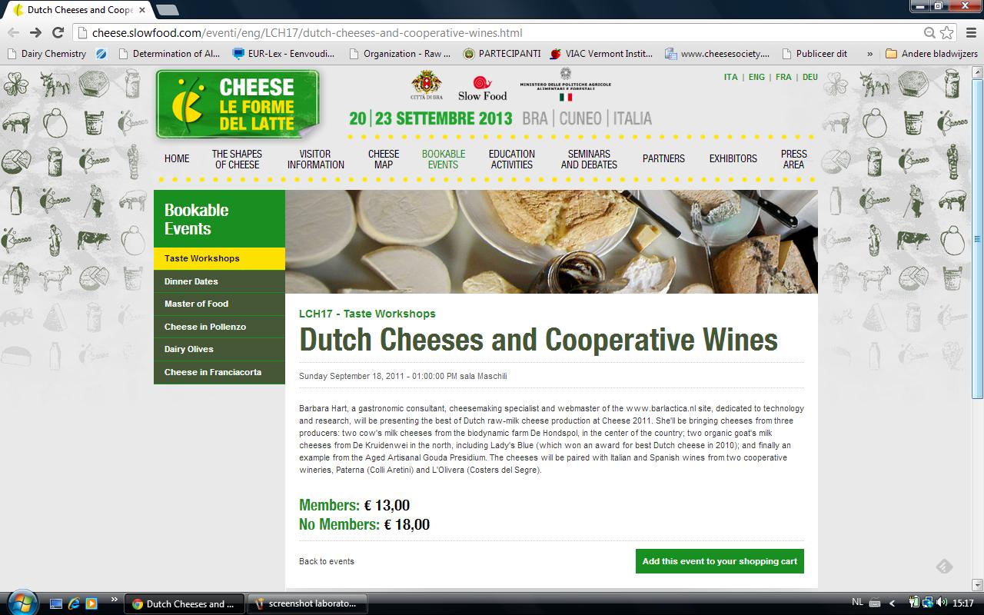Click the Slow Food snail logo

point(482,88)
